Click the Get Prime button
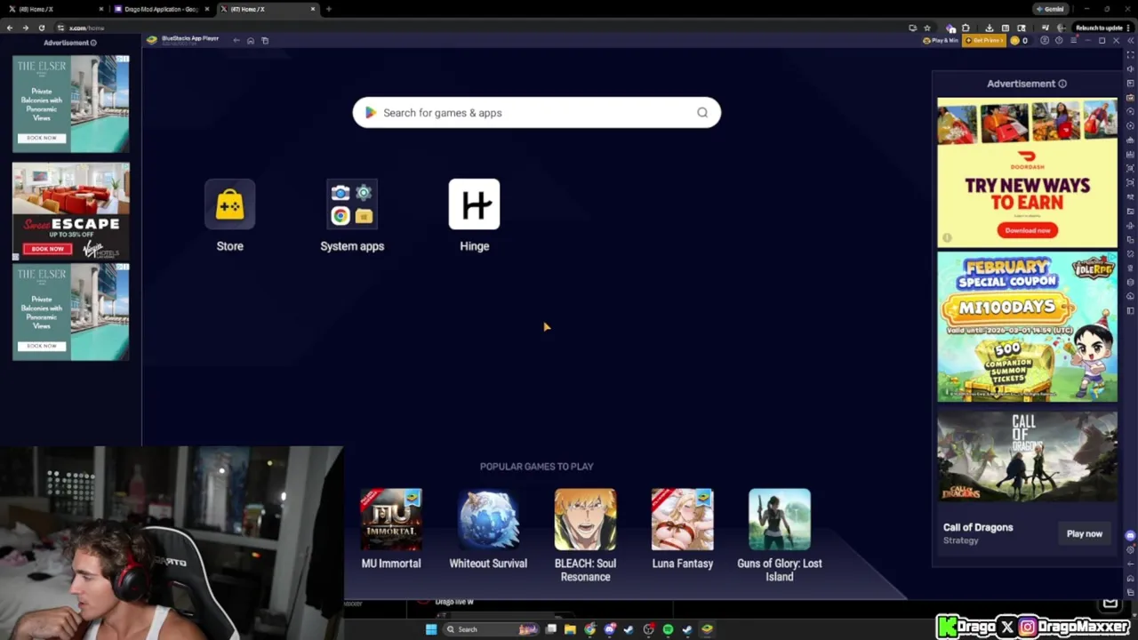 point(984,40)
